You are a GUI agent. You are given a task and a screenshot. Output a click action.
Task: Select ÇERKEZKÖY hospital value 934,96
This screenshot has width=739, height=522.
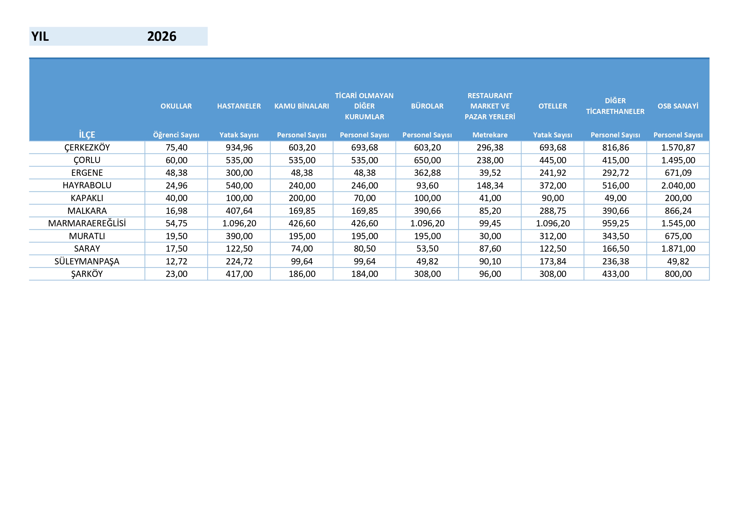point(239,148)
